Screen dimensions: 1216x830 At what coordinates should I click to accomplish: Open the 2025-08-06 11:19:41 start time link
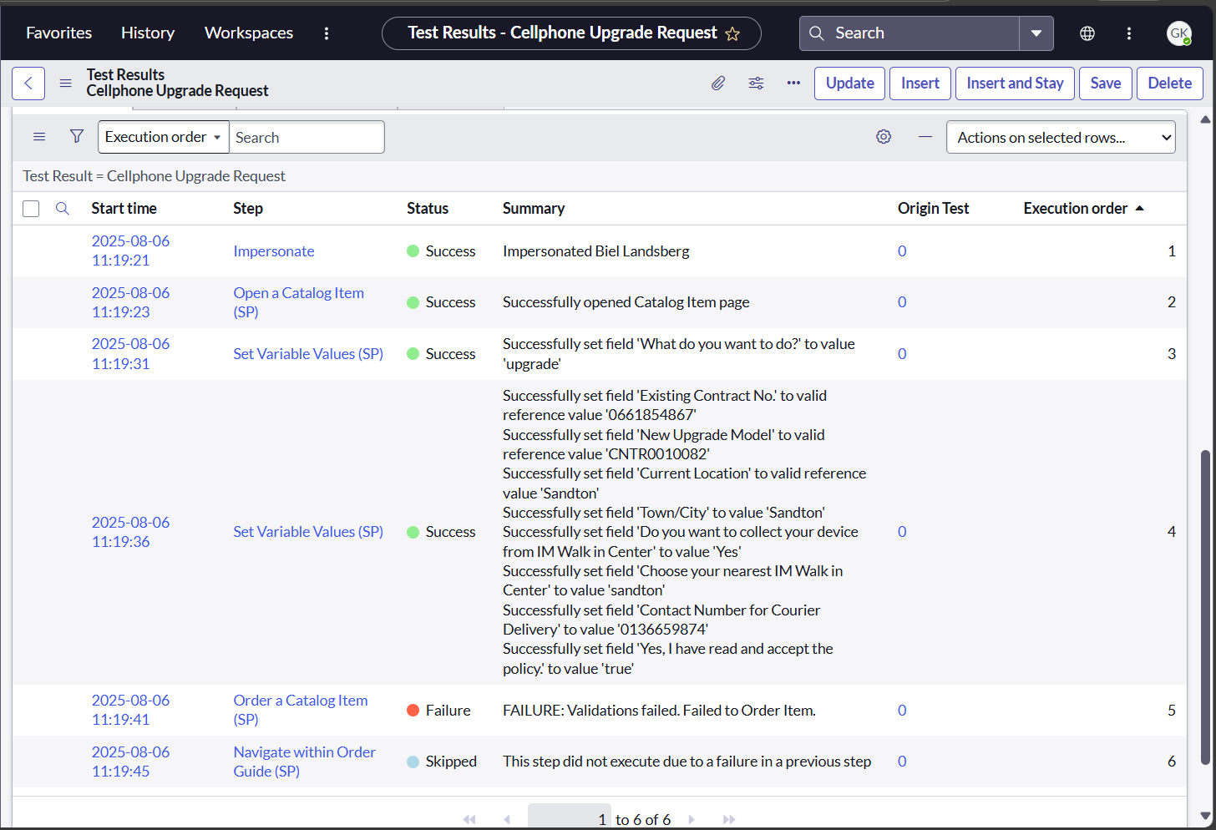(130, 710)
